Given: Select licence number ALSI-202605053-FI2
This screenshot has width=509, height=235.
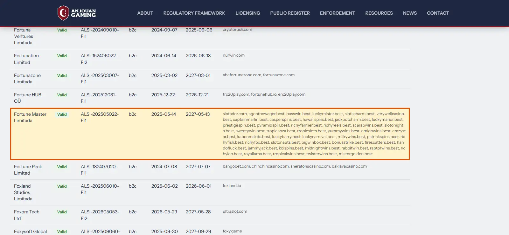Looking at the screenshot, I should click(100, 215).
